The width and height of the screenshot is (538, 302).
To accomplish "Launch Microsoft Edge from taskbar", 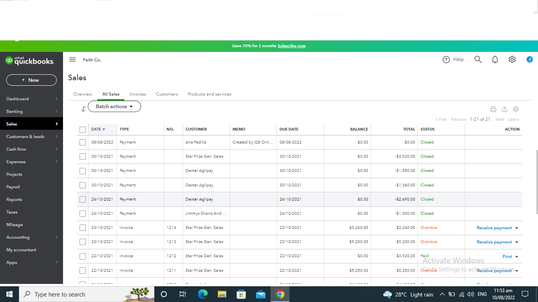I will (202, 294).
